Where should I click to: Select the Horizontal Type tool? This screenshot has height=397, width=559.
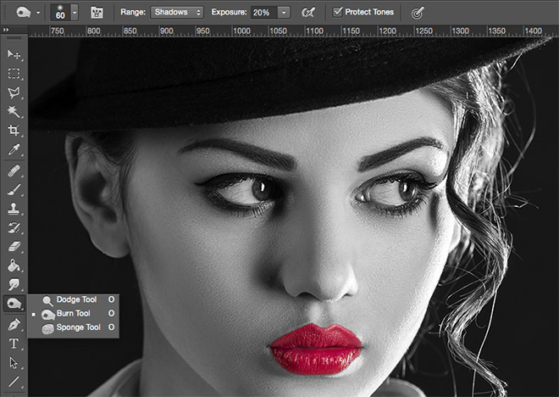pyautogui.click(x=14, y=344)
